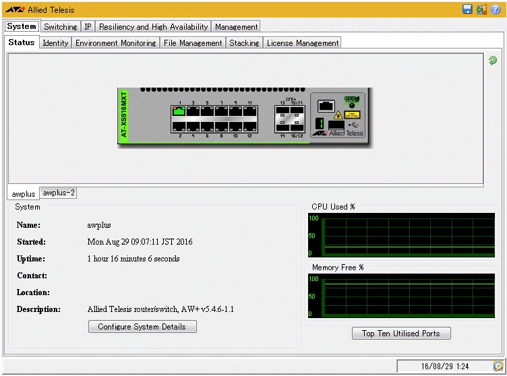Click port 12 on the switch image
Screen dimensions: 507x376
[249, 126]
